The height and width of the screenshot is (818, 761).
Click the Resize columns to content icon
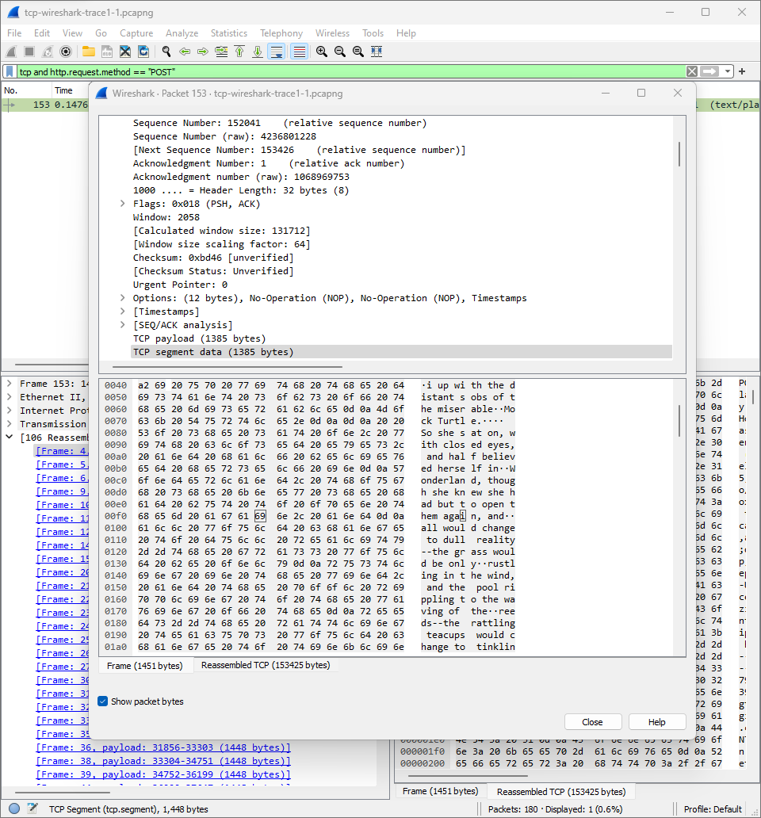tap(377, 52)
